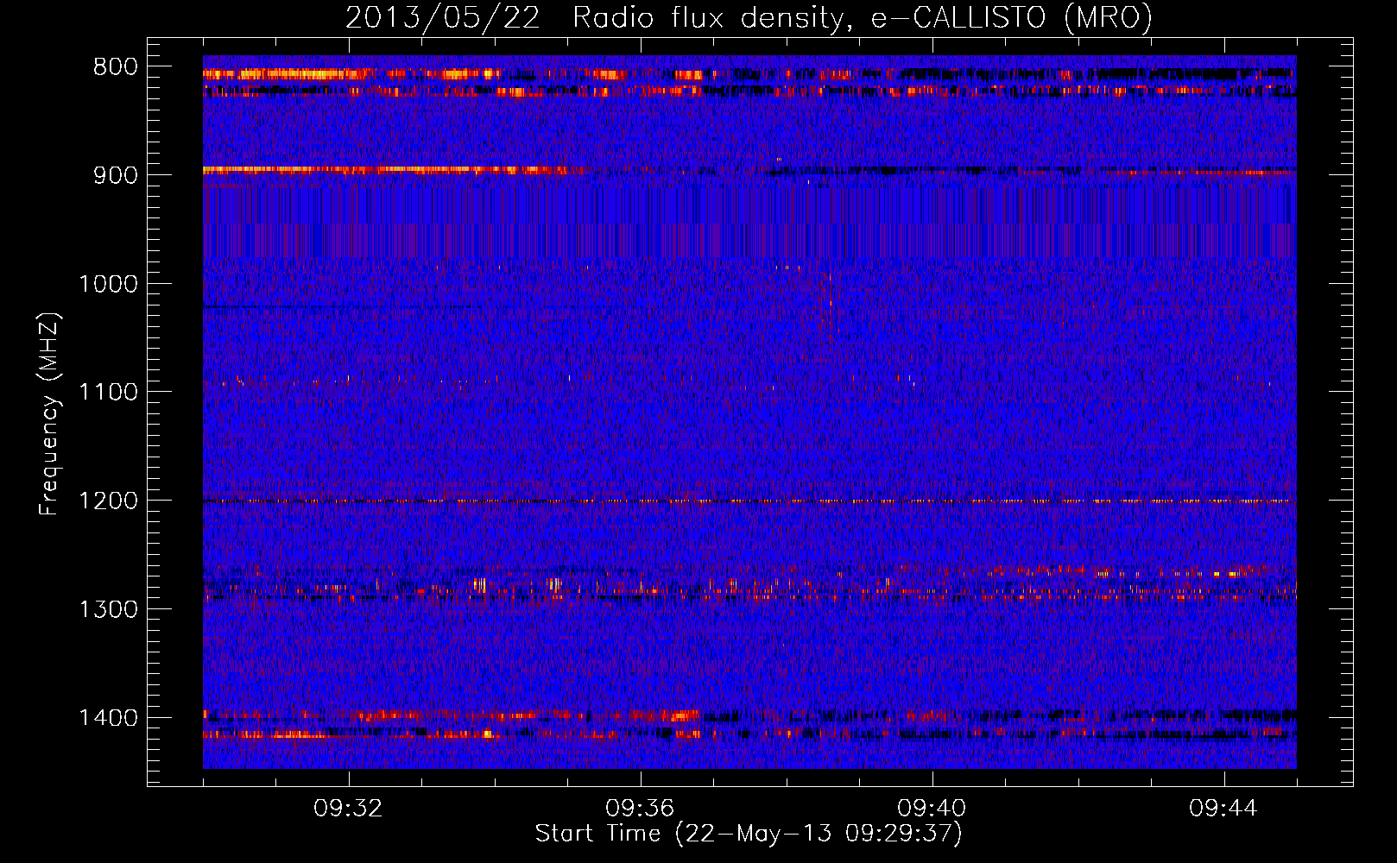Click the plot title "Radio flux density, e-CALLISTO (MRO)"
The height and width of the screenshot is (863, 1397).
(863, 18)
